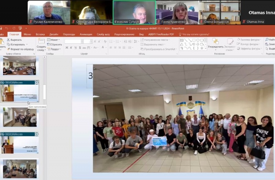275x180 pixels.
Task: Select the hallway group photo slide thumbnail
Action: [20, 117]
